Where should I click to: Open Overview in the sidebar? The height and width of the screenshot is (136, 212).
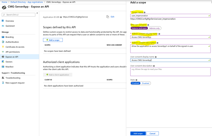click(x=9, y=21)
